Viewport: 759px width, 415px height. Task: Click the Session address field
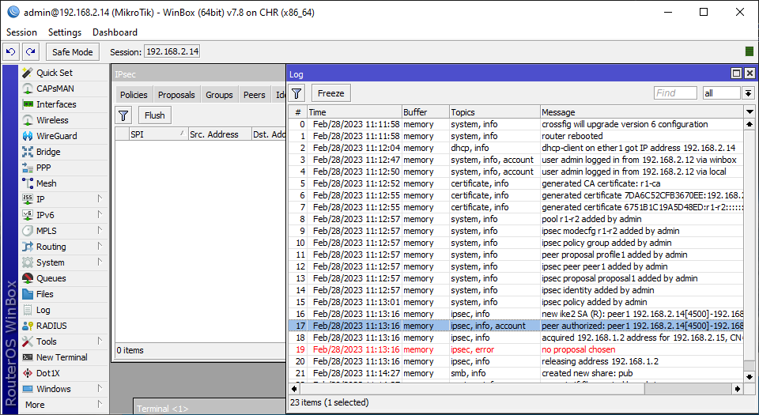172,51
